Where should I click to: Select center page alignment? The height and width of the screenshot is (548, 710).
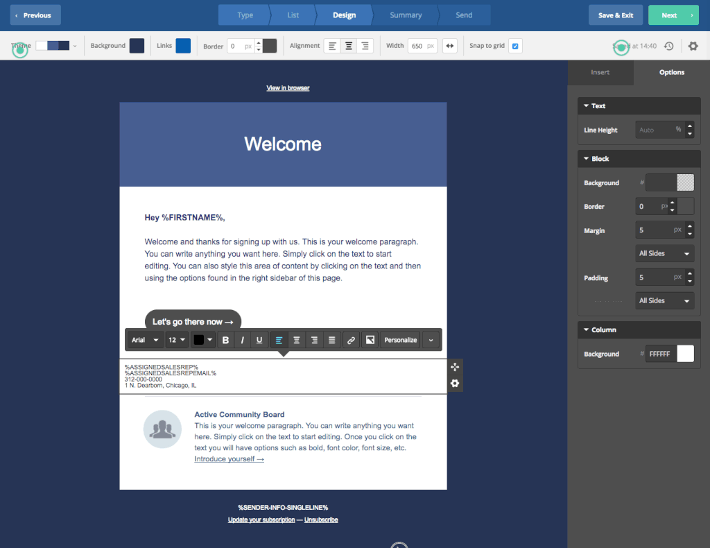tap(349, 46)
